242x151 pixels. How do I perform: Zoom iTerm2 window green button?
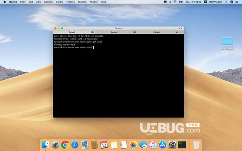tap(62, 28)
